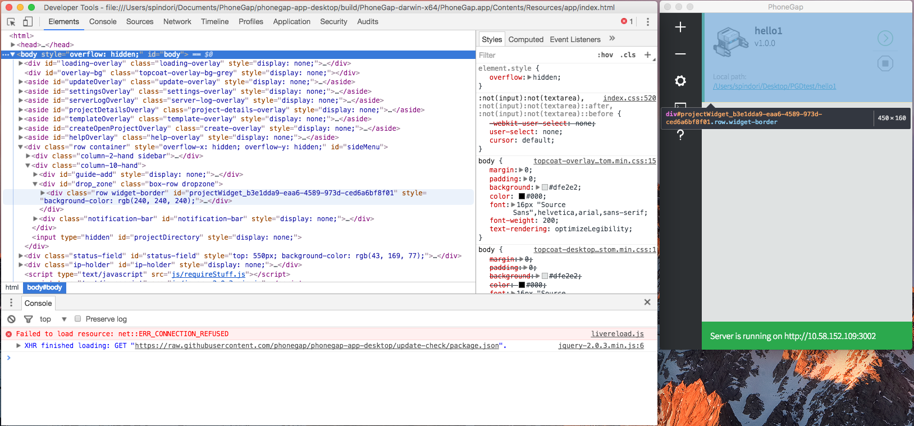Select the Computed pane tab
The width and height of the screenshot is (914, 426).
click(526, 39)
